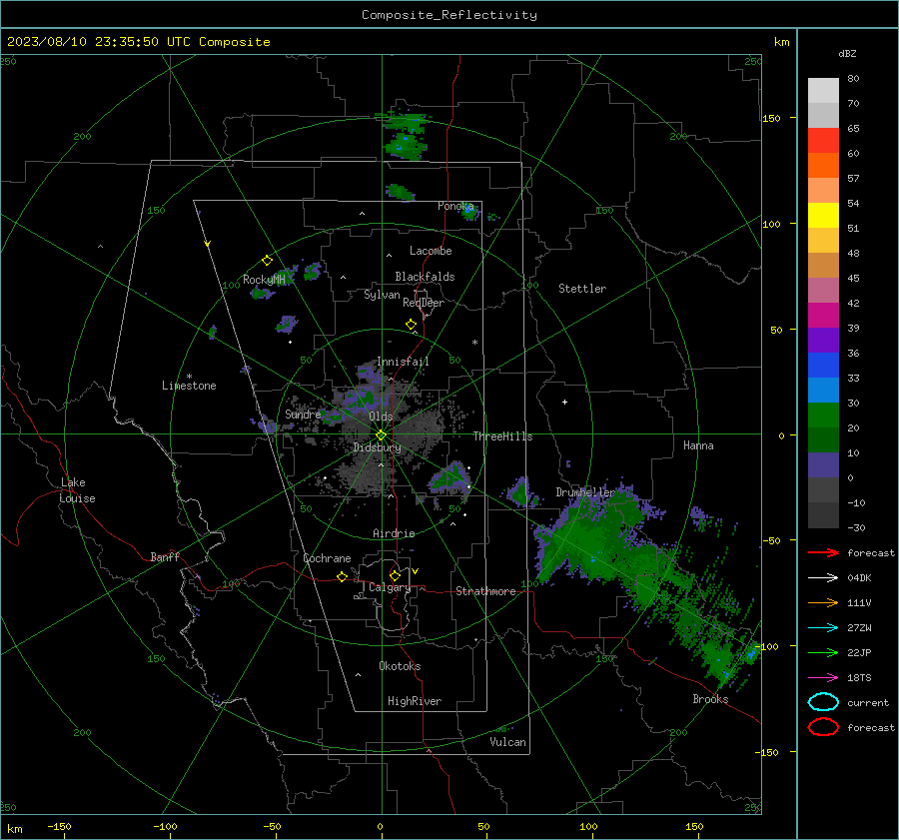The height and width of the screenshot is (840, 899).
Task: Click the white plus marker near Hanna
Action: pyautogui.click(x=564, y=402)
